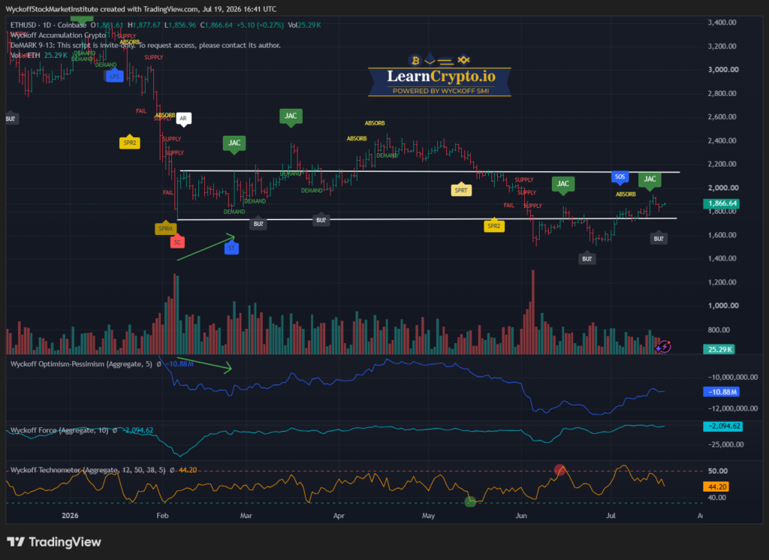
Task: Click the 3,400.00 price axis label
Action: coord(722,22)
